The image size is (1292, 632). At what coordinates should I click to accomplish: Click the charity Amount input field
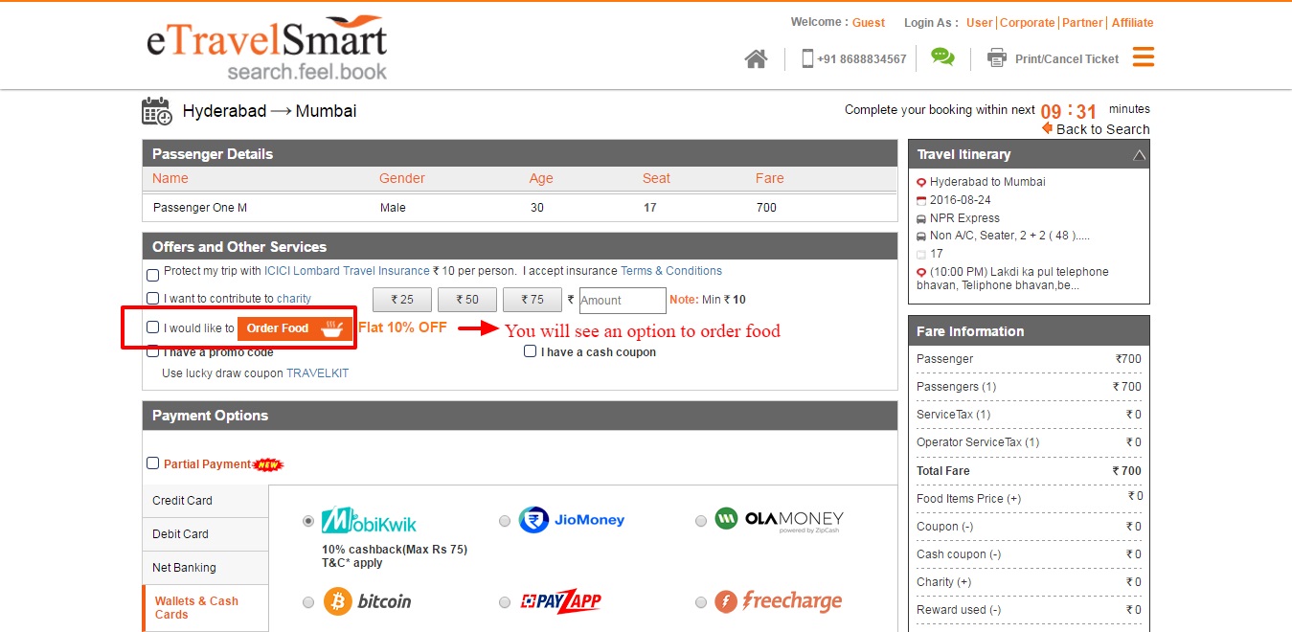click(x=622, y=301)
